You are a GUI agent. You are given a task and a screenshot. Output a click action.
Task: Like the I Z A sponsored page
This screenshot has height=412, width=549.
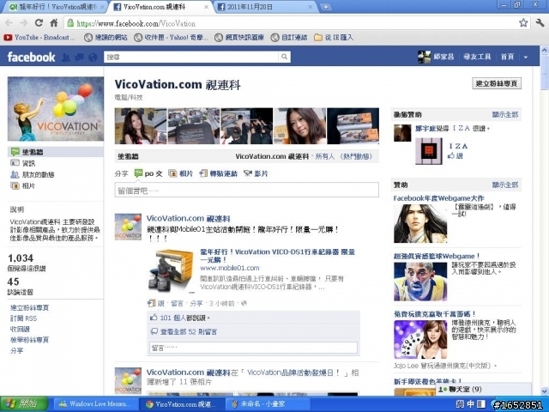click(x=455, y=156)
